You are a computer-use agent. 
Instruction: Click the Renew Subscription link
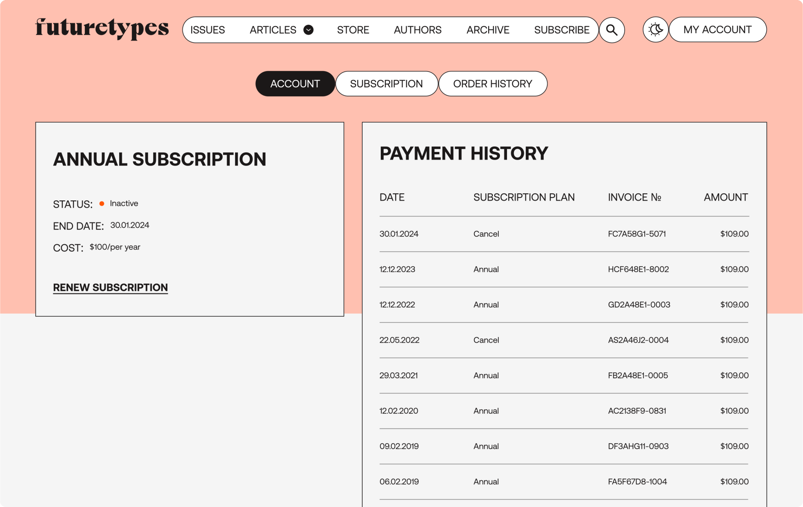click(111, 287)
